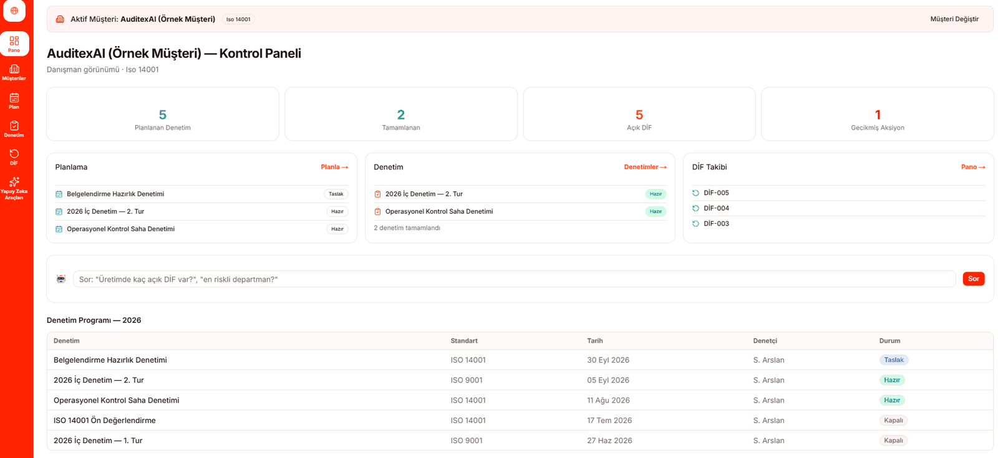Open Yapay Zeka Araçları in the sidebar

click(14, 188)
